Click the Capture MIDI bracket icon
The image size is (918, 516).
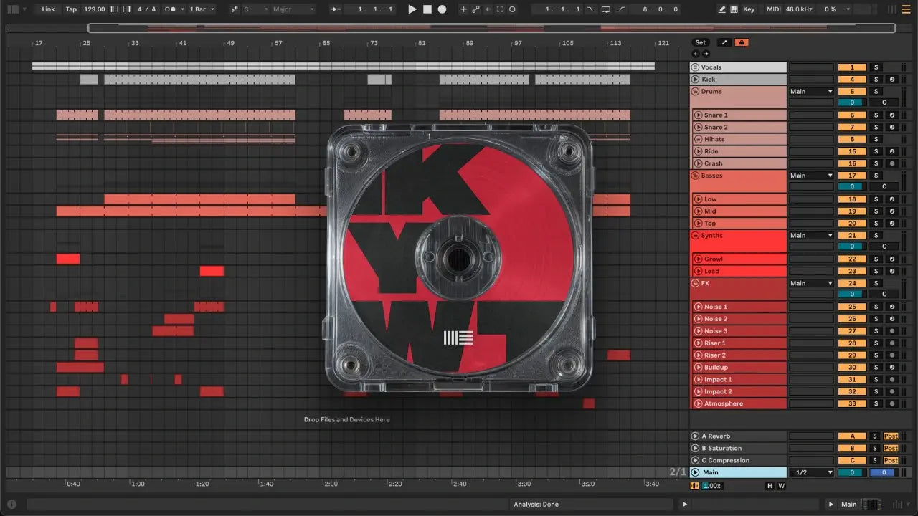pyautogui.click(x=501, y=9)
